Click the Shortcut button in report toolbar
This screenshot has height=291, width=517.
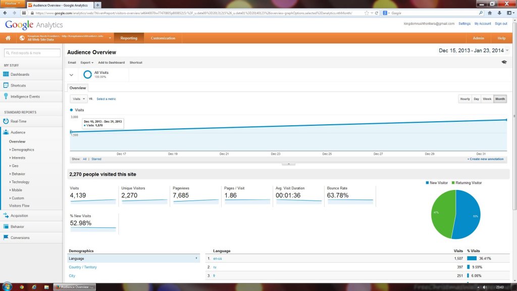click(136, 62)
